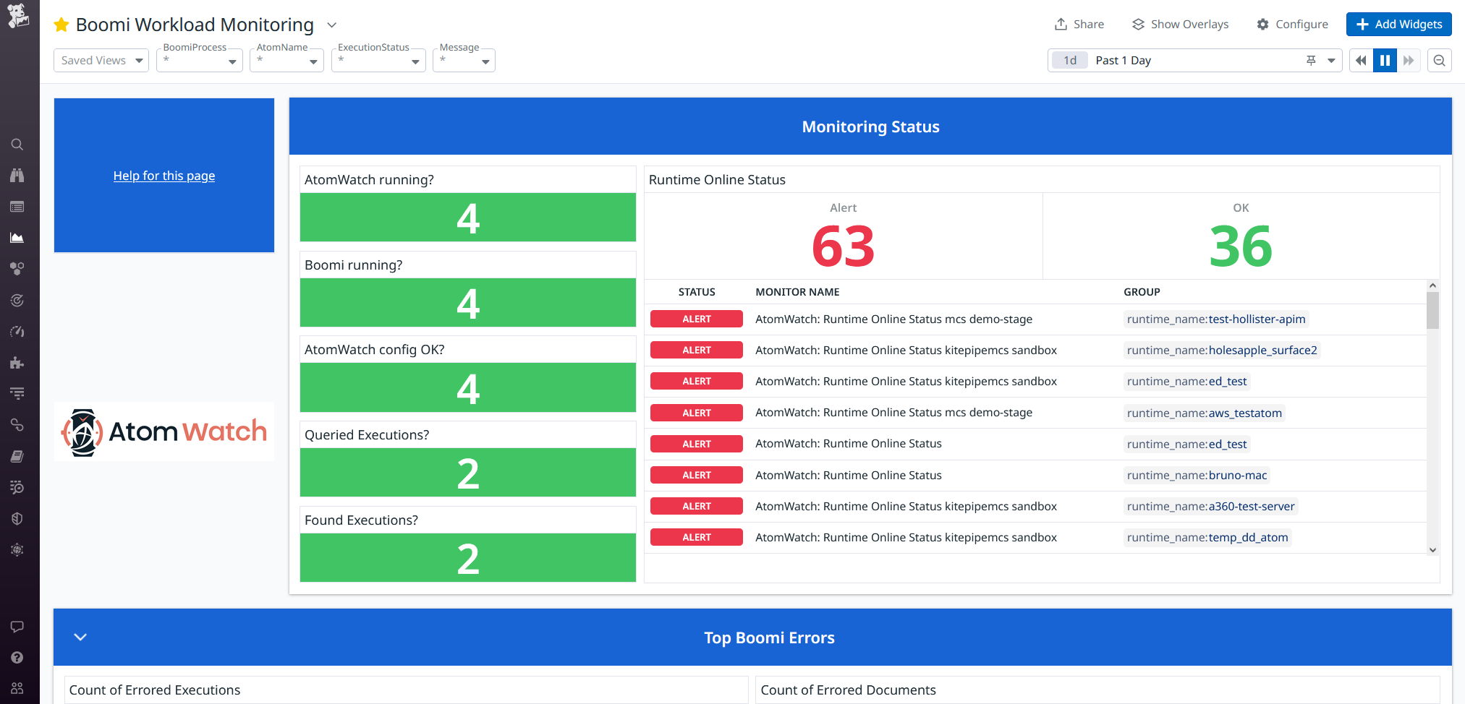The image size is (1465, 704).
Task: Open the Search sidebar icon
Action: (18, 144)
